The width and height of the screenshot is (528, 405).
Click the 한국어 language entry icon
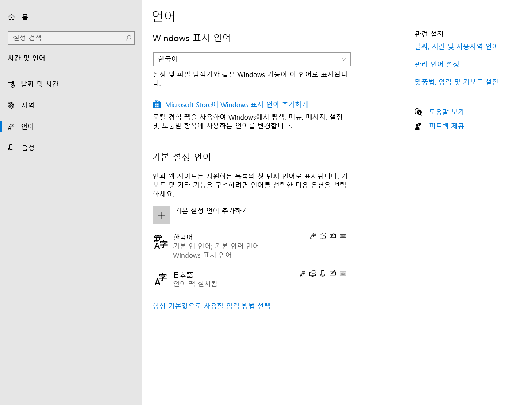(161, 242)
